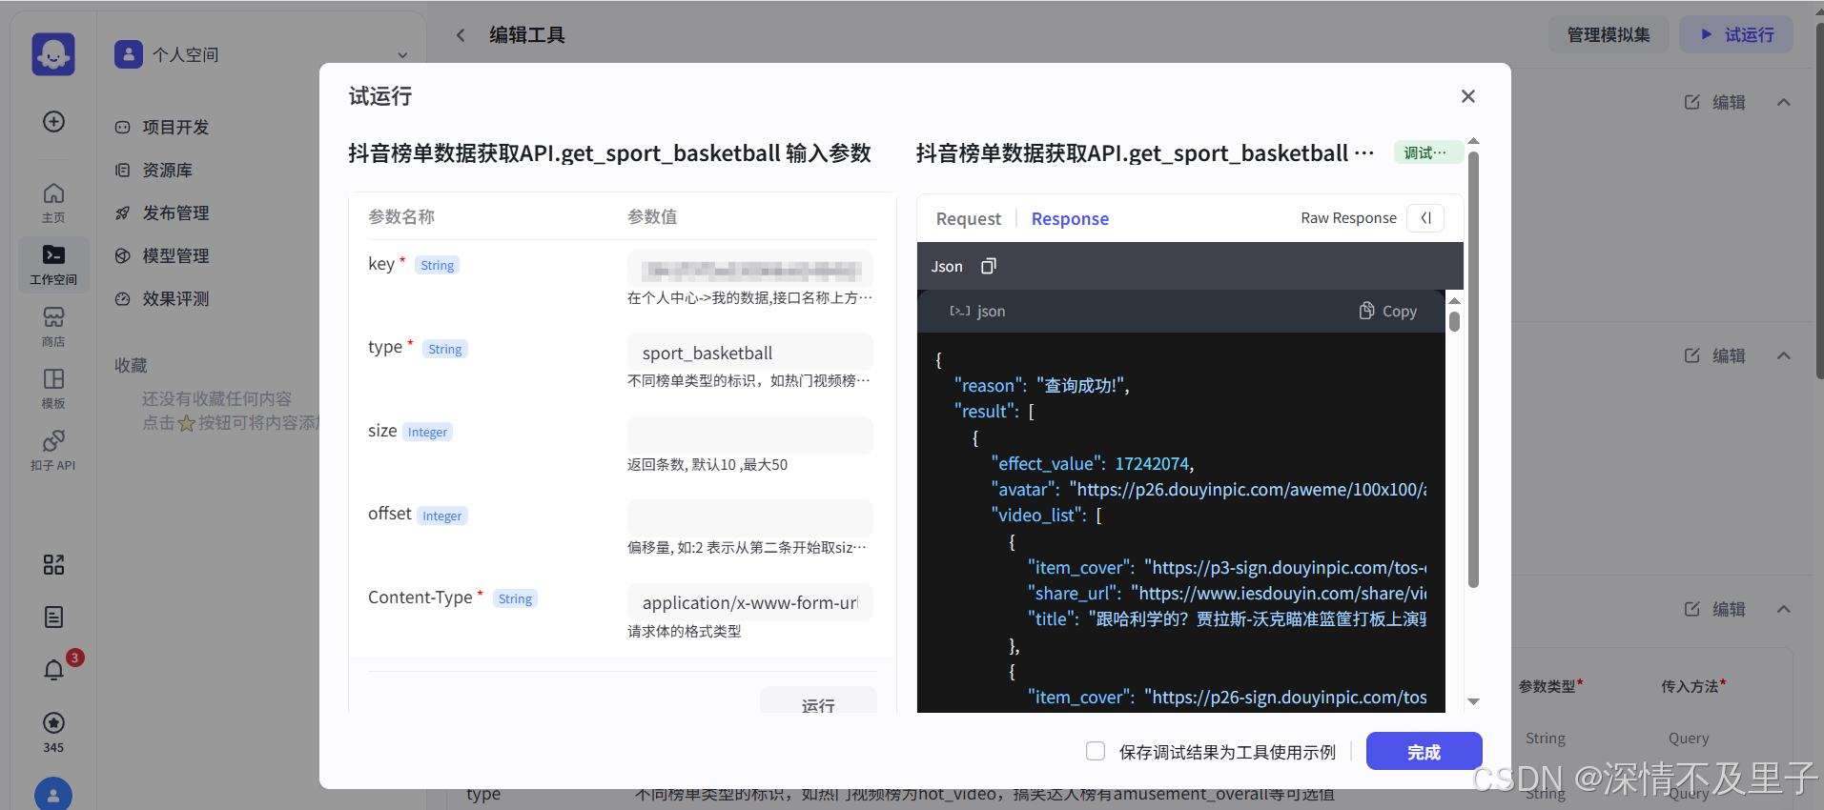
Task: Enable 保存调试结果为工具使用示例 checkbox
Action: [x=1096, y=751]
